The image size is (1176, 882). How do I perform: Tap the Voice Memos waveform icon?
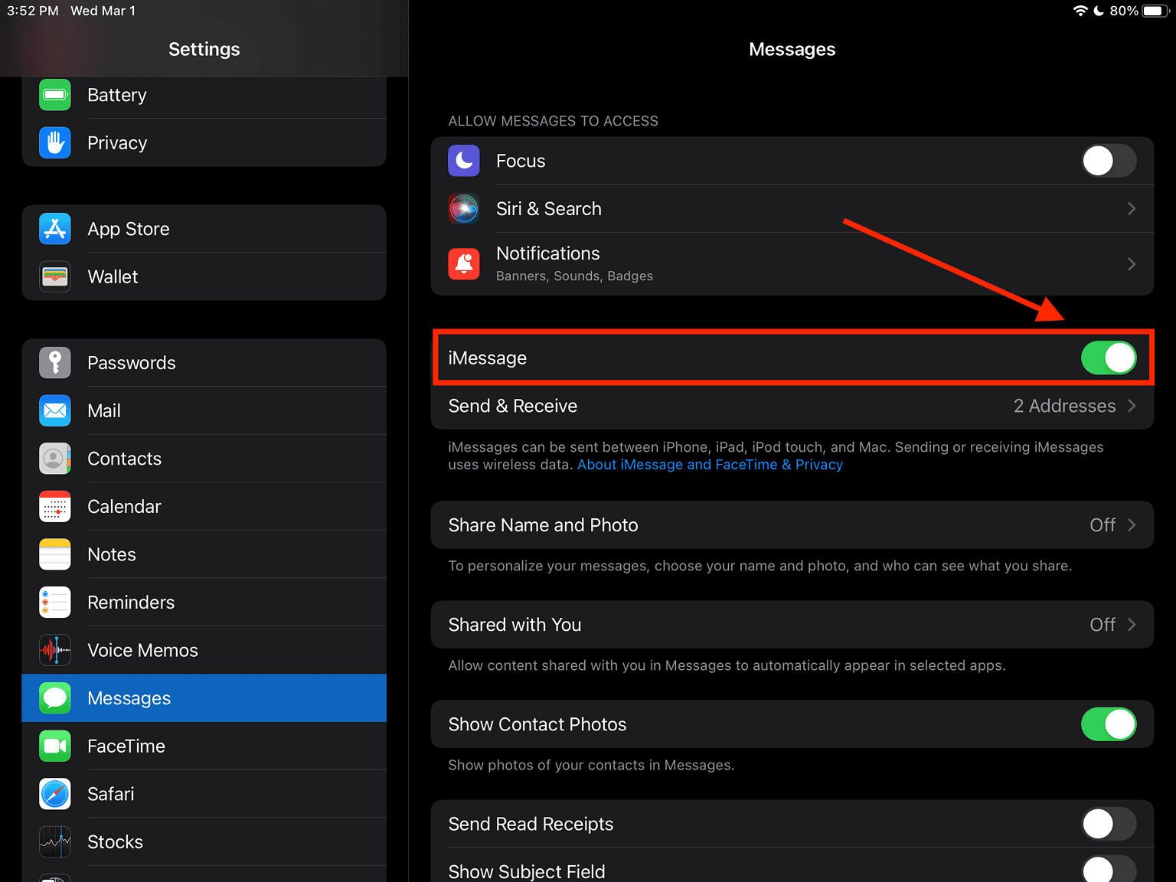(55, 651)
